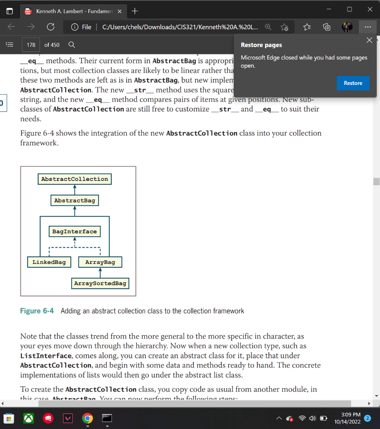Viewport: 380px width, 429px height.
Task: Open the Collections panel
Action: pos(327,26)
